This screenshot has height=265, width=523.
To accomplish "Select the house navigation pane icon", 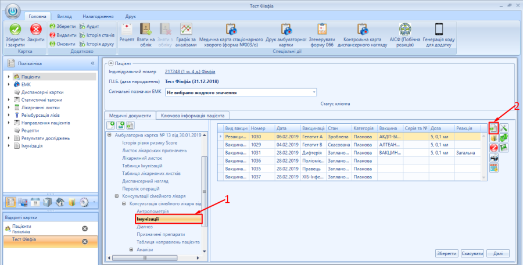I will tap(60, 202).
